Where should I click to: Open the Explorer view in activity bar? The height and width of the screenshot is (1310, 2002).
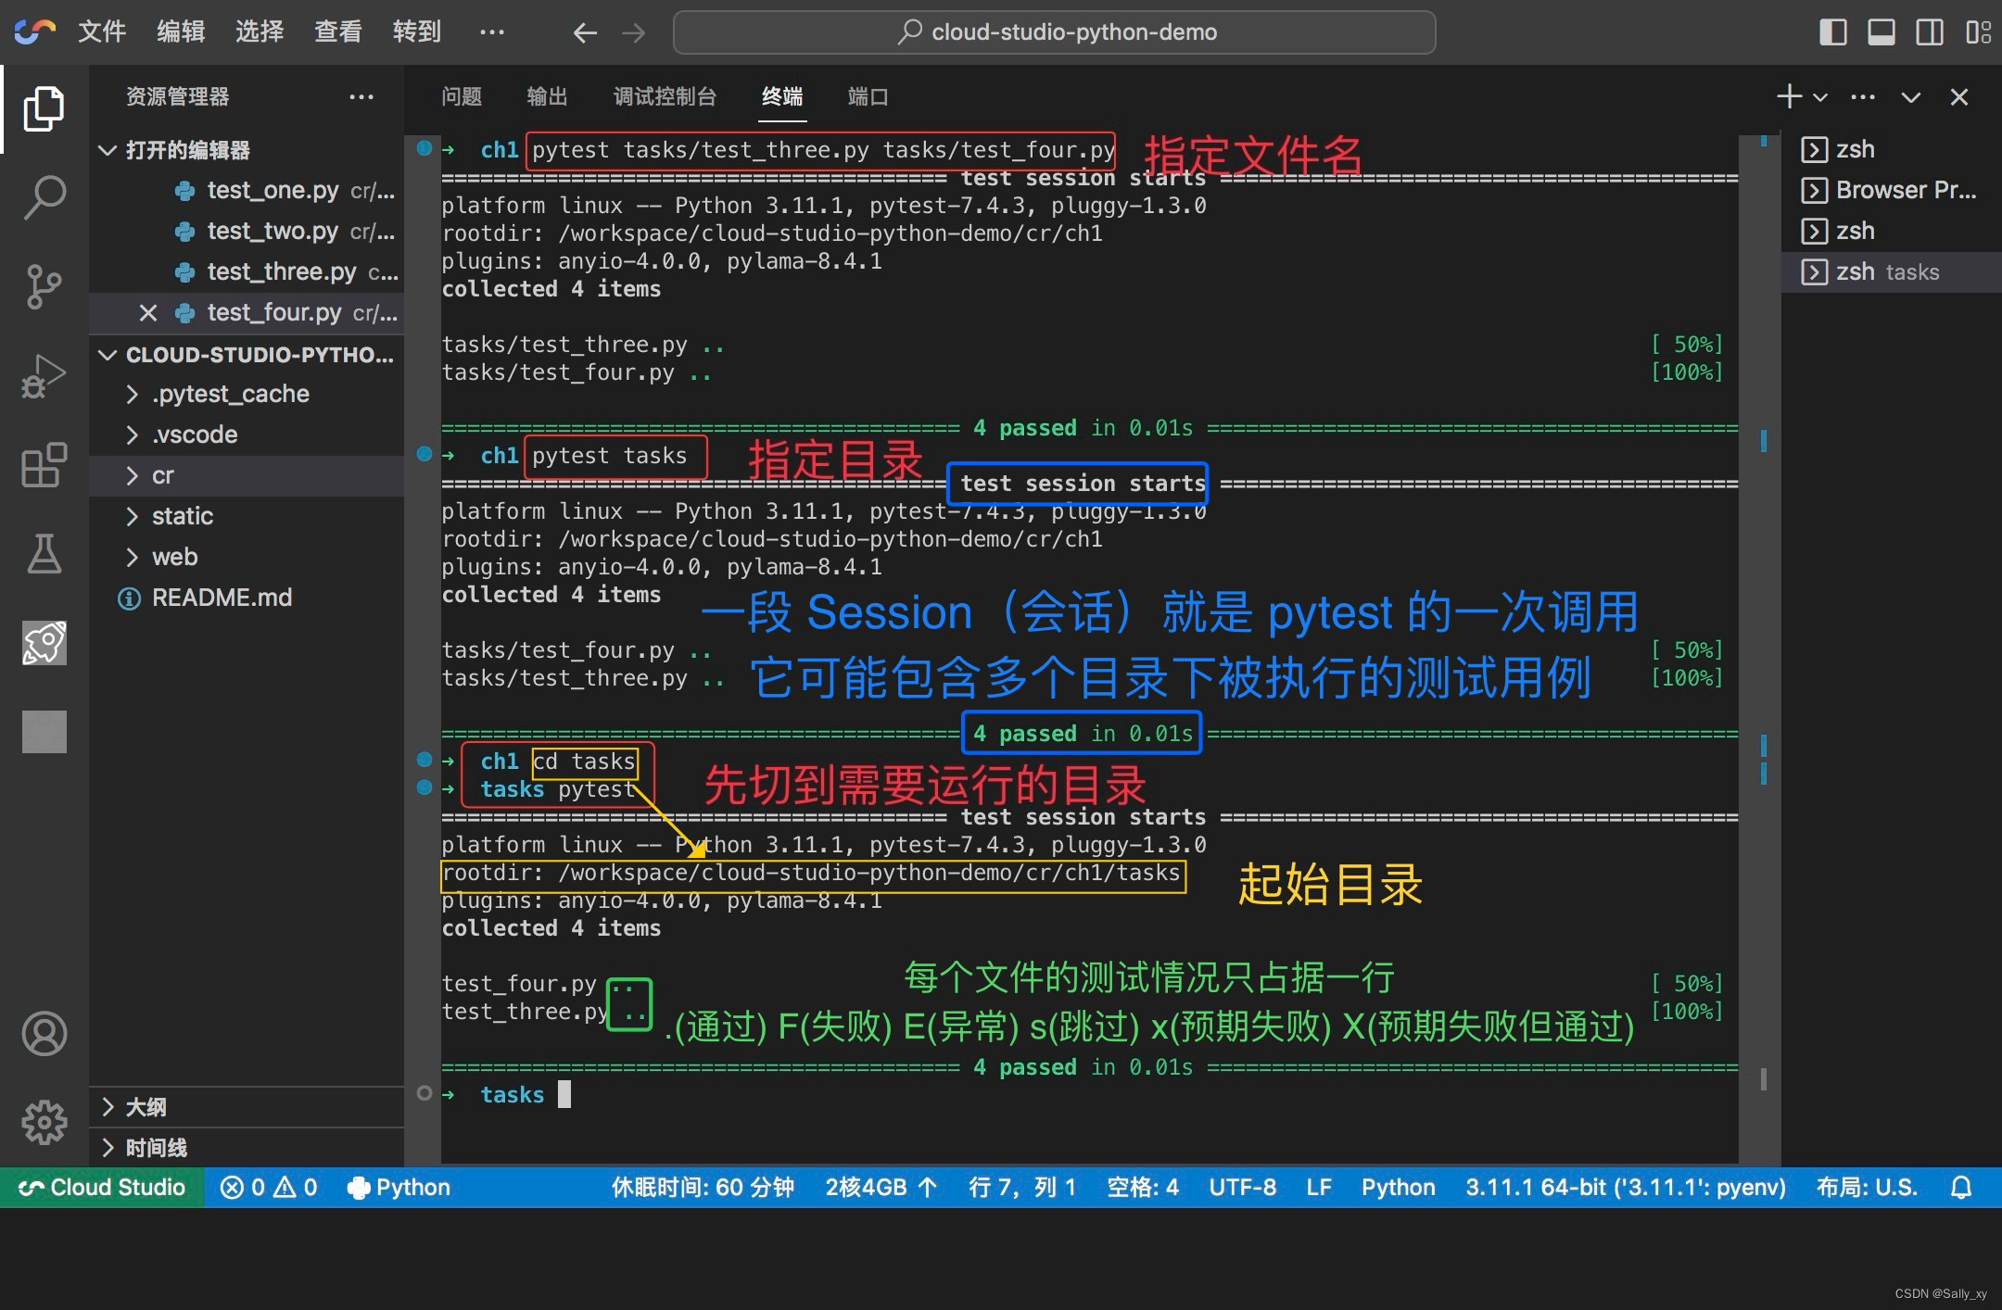pos(44,108)
